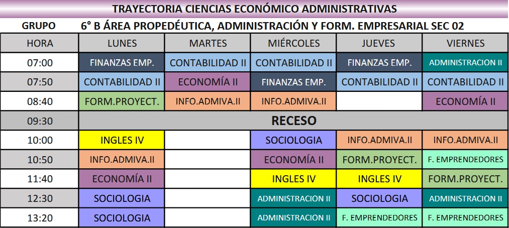Viewport: 509px width, 228px height.
Task: Click the Trayectoria Ciencias Económico Administrativas title
Action: pos(254,9)
